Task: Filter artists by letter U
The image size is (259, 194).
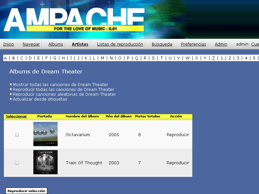Action: point(170,58)
